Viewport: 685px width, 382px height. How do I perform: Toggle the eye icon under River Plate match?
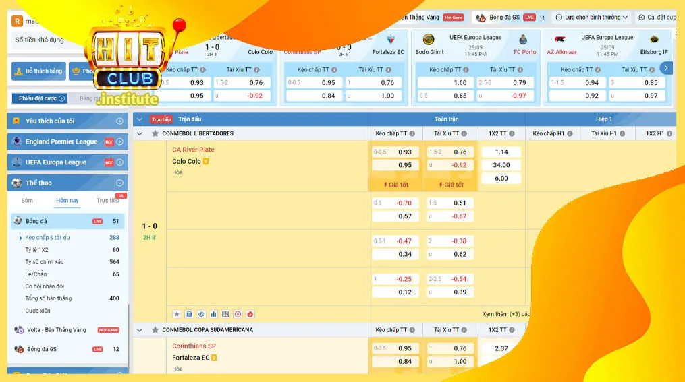(x=201, y=314)
